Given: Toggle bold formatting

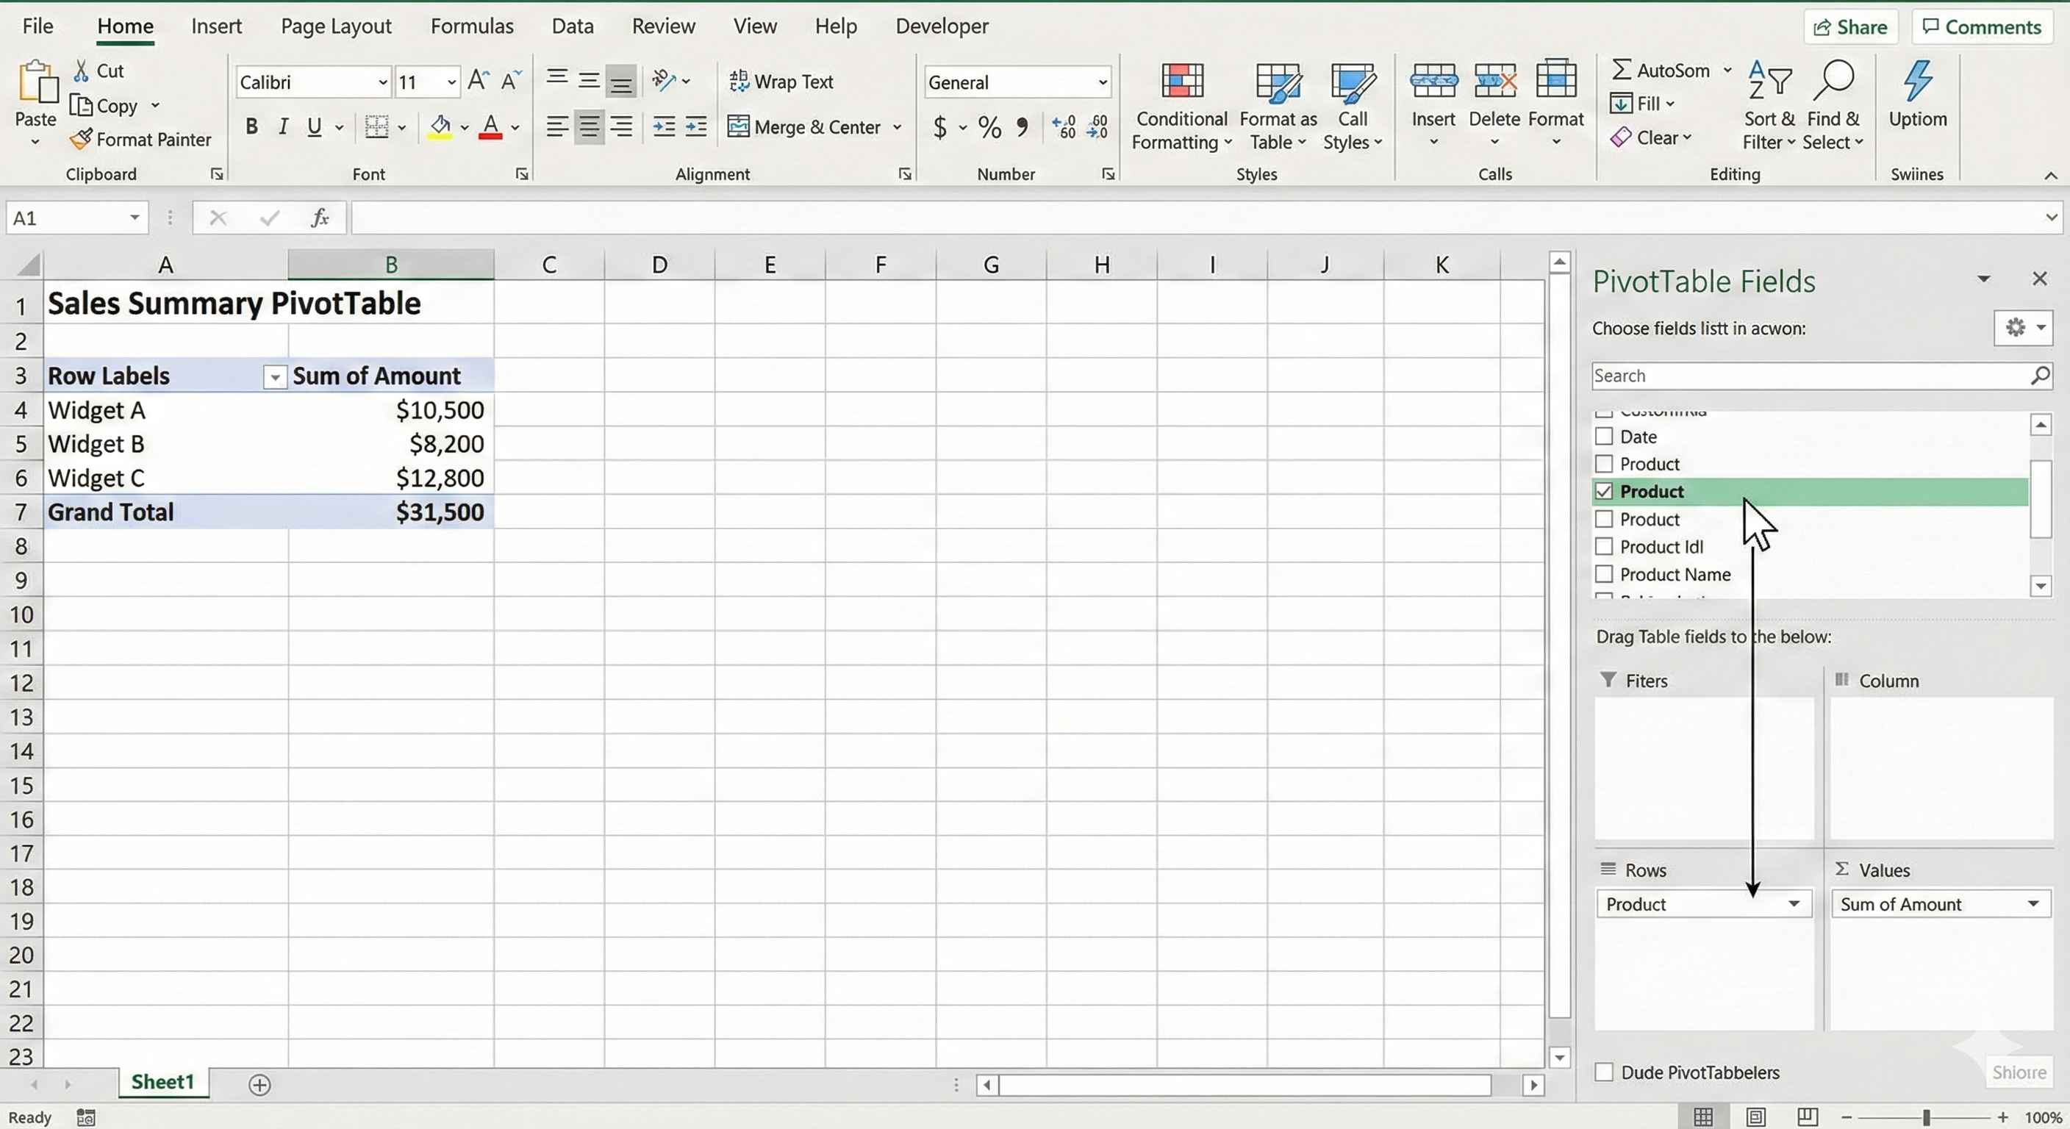Looking at the screenshot, I should (x=251, y=126).
